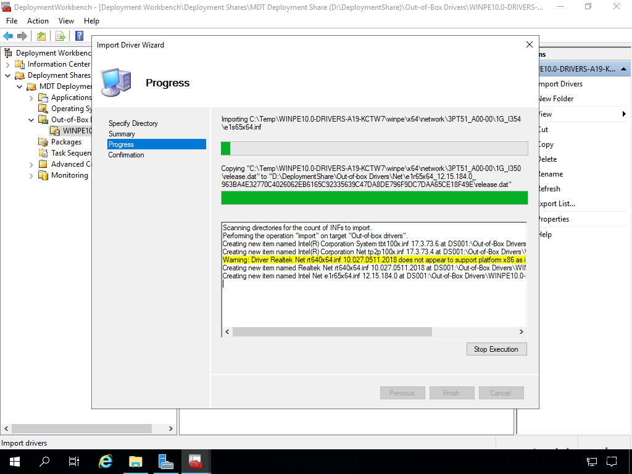
Task: Click New Folder in the Actions pane
Action: 556,99
